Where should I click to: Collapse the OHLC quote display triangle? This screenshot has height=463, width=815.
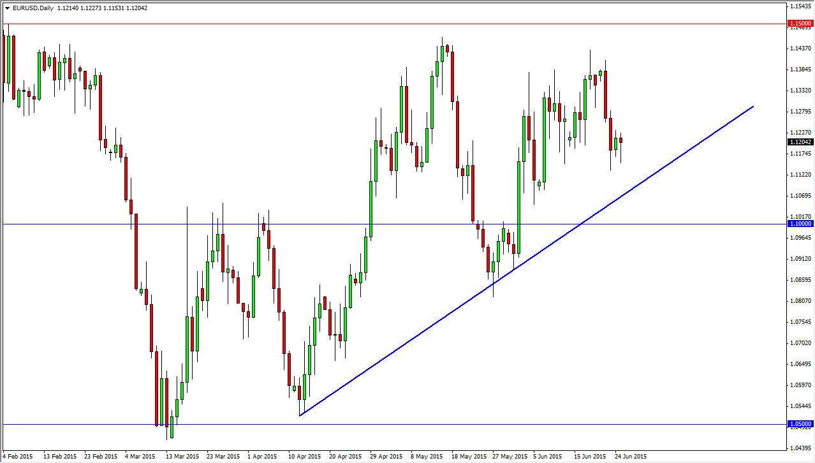6,8
